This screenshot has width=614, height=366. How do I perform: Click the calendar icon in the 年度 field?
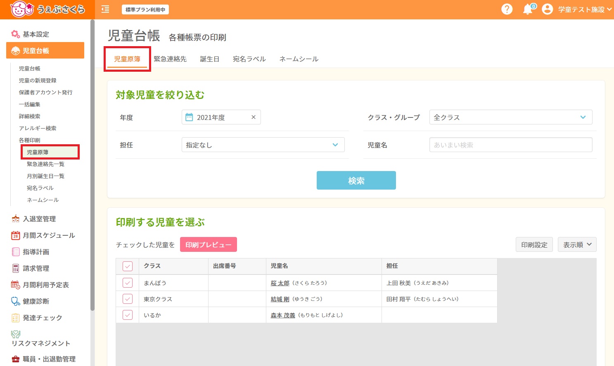189,117
